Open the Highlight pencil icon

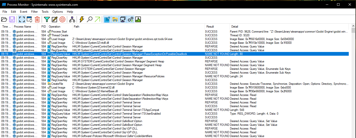click(54, 19)
